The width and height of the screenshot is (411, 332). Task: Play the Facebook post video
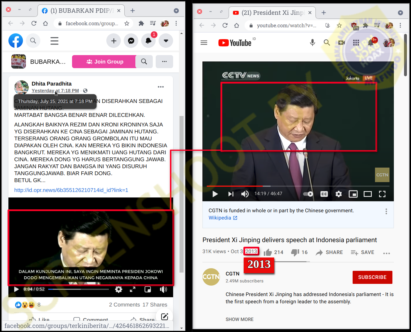coord(16,289)
